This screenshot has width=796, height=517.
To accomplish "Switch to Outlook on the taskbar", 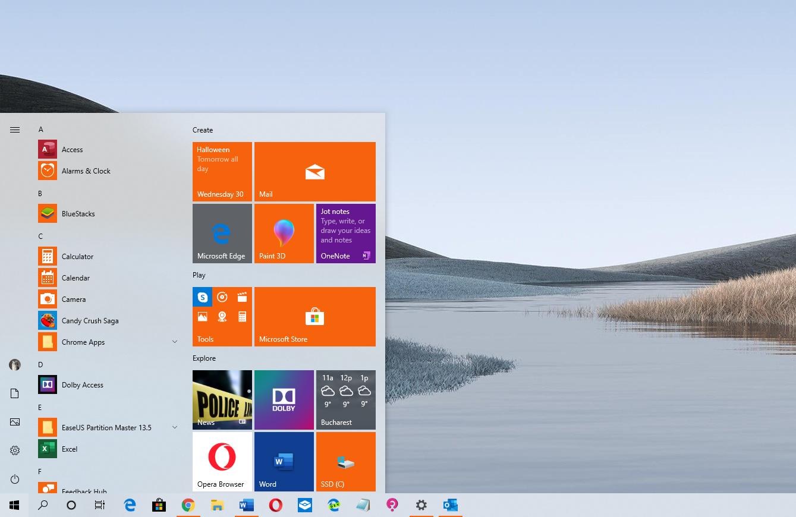I will tap(451, 505).
